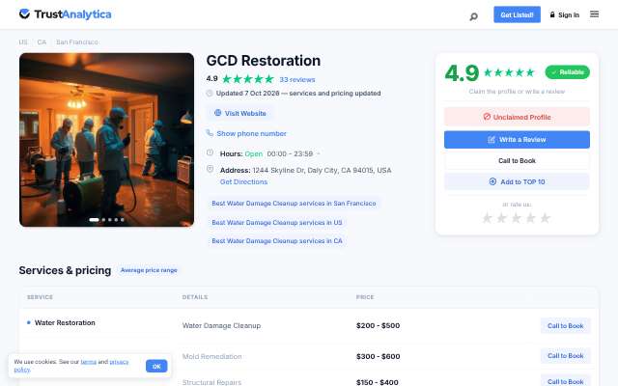Select the last carousel dot on photo

pyautogui.click(x=123, y=220)
